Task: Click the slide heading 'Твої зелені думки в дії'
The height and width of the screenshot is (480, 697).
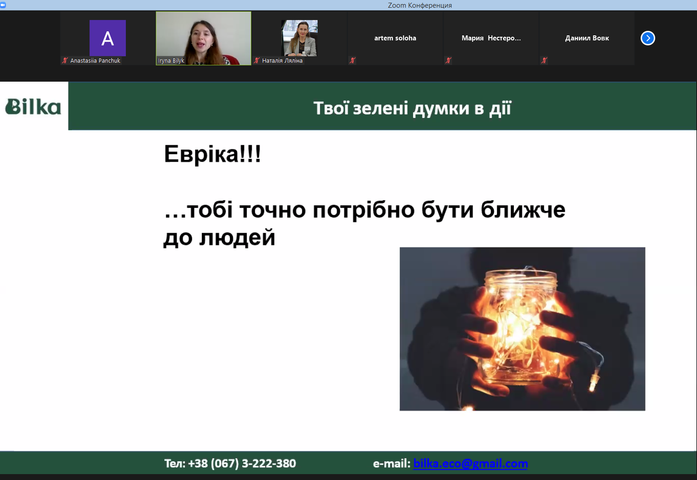Action: (x=412, y=108)
